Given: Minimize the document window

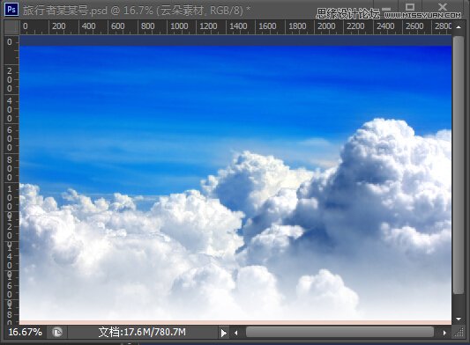Looking at the screenshot, I should 386,9.
